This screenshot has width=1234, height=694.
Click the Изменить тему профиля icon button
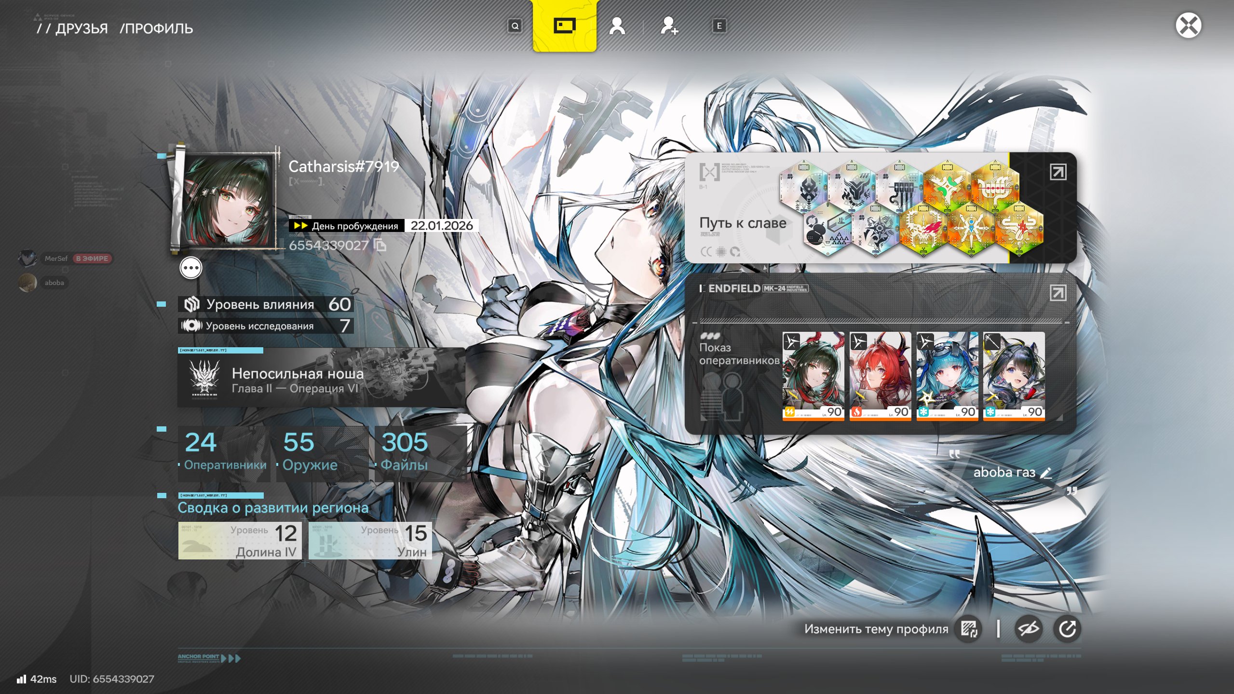pyautogui.click(x=969, y=629)
